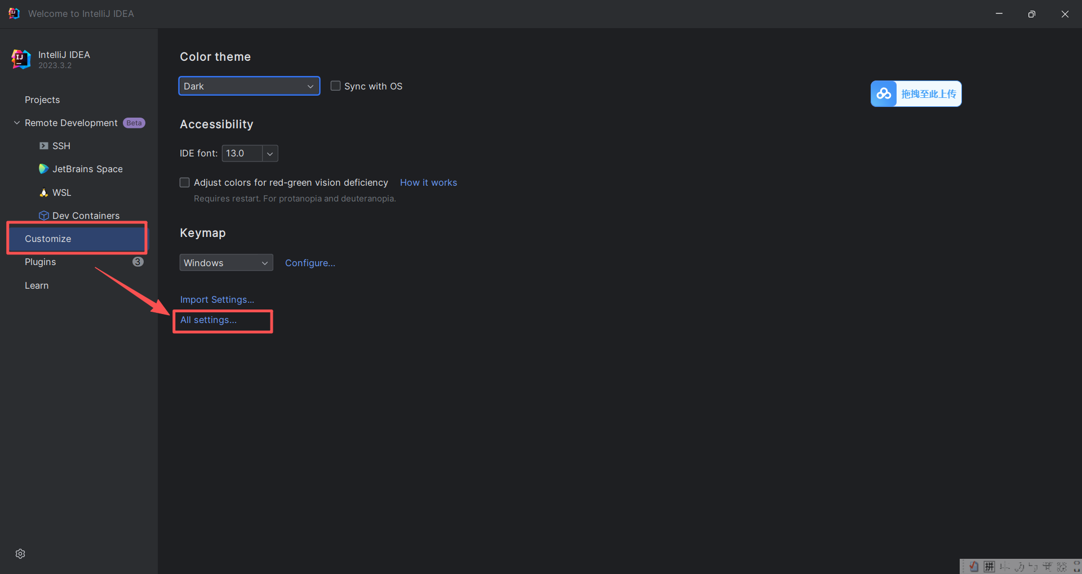
Task: Click the IME checklist document icon
Action: 974,567
